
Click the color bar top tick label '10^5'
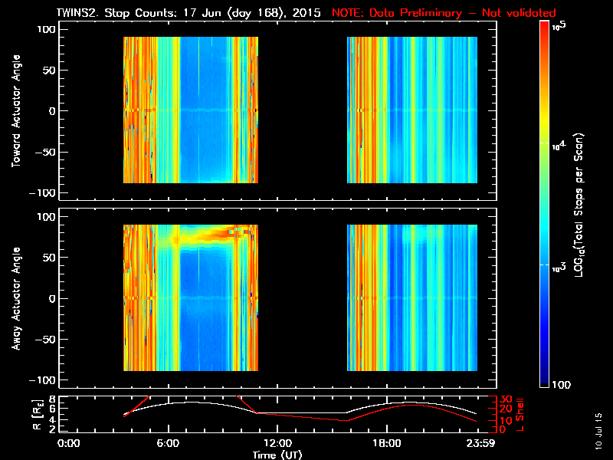pos(559,26)
